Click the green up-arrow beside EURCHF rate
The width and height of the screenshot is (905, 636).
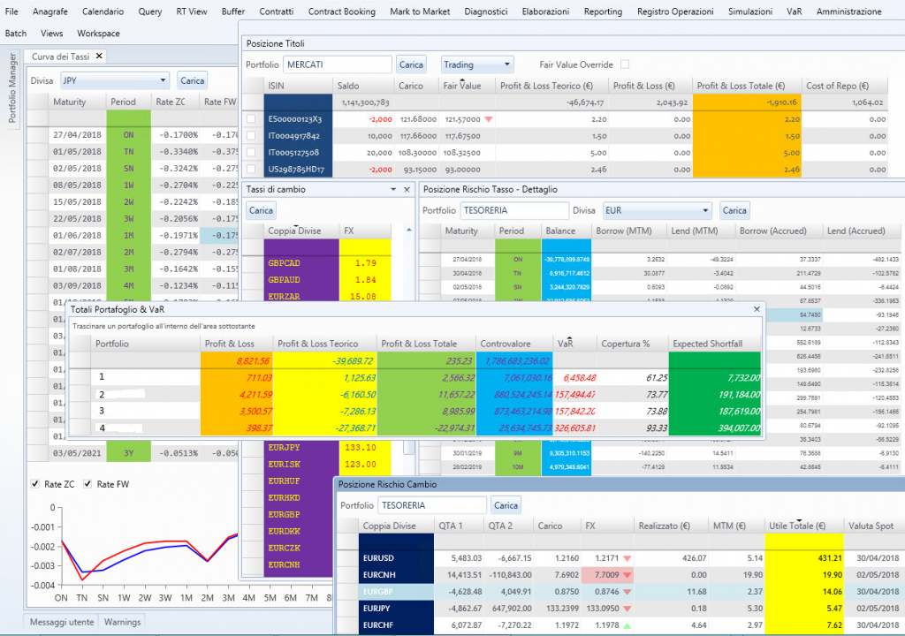627,625
